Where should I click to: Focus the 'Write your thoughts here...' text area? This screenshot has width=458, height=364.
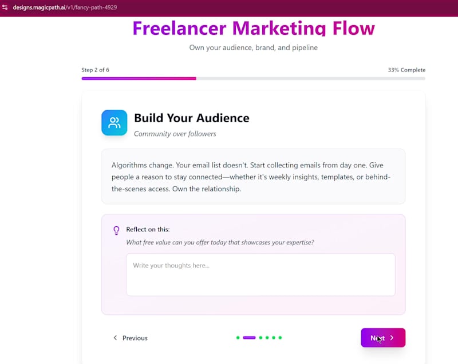click(260, 275)
